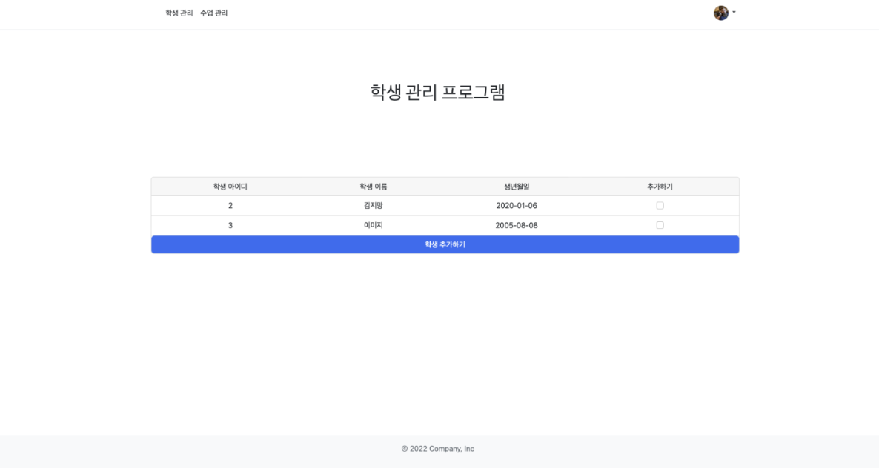Open the 학생 관리 navigation menu

179,13
